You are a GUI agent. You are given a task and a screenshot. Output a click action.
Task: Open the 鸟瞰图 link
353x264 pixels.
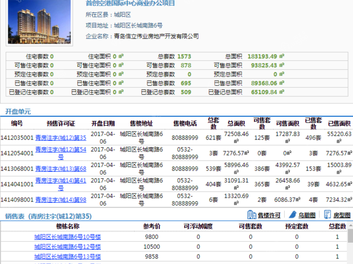point(307,216)
